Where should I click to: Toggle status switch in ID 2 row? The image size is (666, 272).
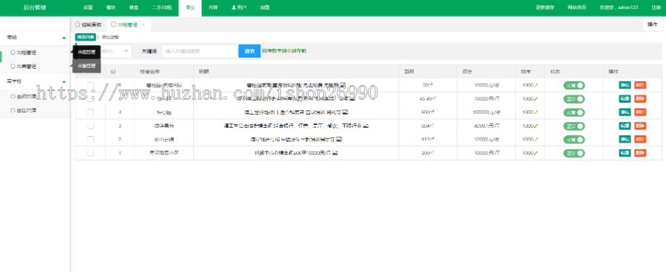pos(573,140)
